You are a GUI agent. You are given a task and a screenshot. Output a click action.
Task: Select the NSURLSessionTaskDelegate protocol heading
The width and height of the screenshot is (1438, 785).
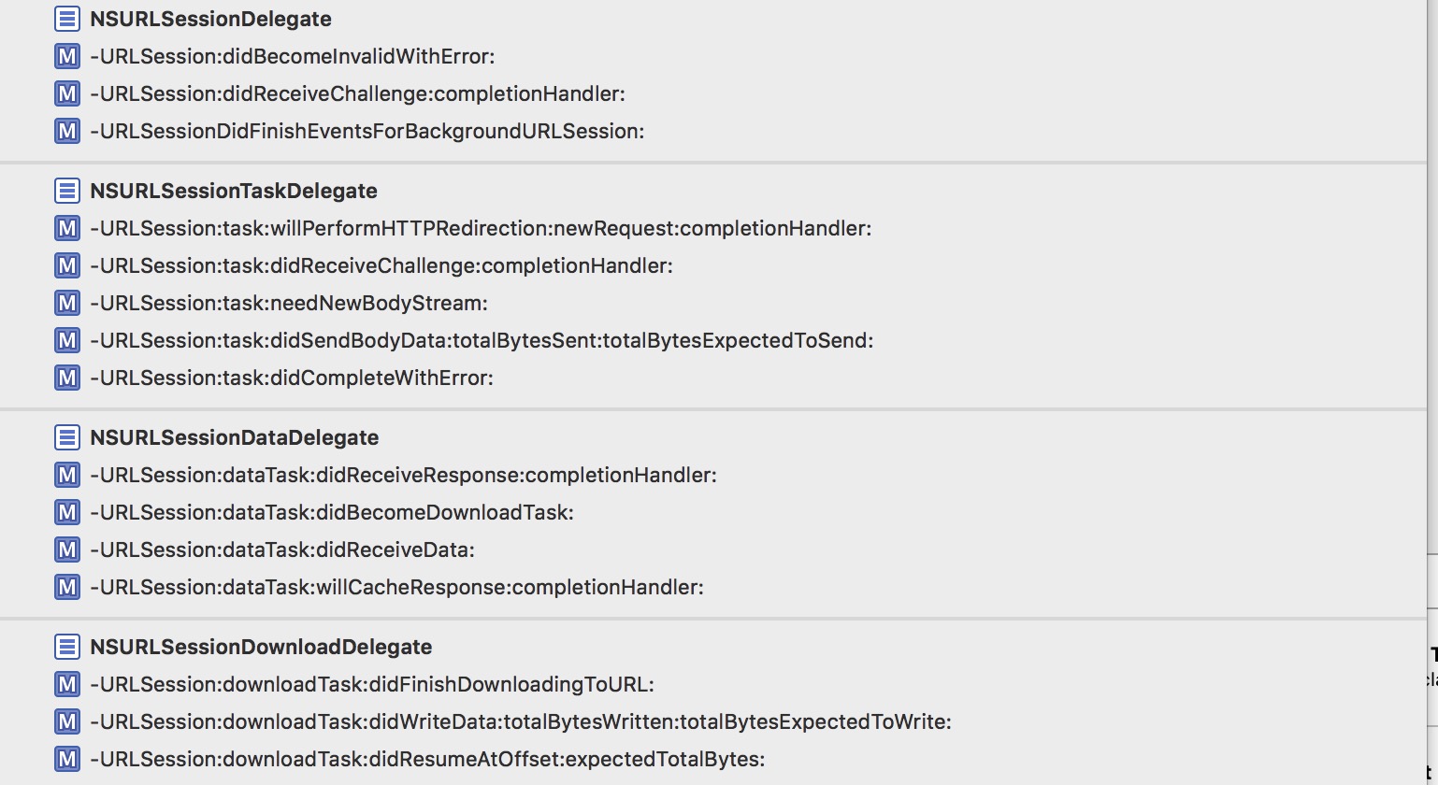pyautogui.click(x=234, y=191)
